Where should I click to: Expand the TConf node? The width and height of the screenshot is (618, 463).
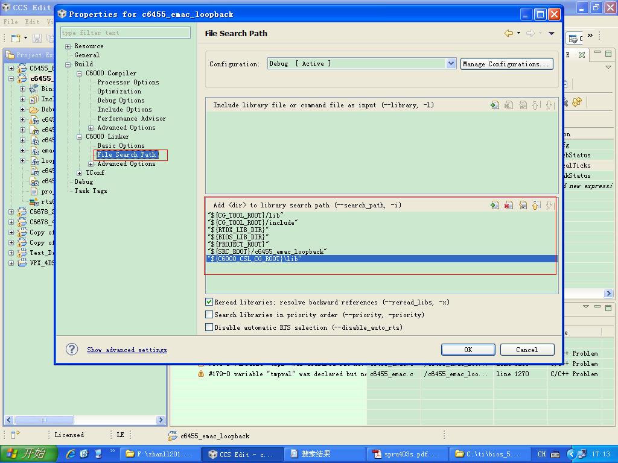pos(79,173)
